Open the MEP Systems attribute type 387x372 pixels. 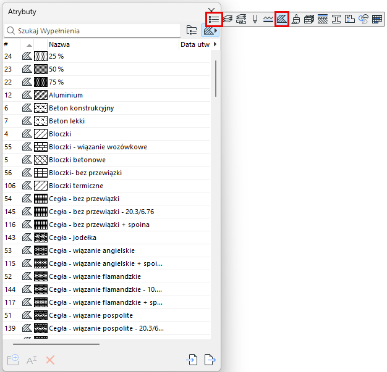click(x=364, y=19)
